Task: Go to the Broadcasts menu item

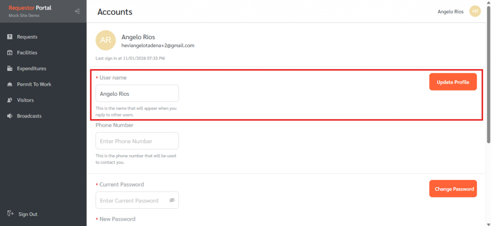Action: point(29,116)
